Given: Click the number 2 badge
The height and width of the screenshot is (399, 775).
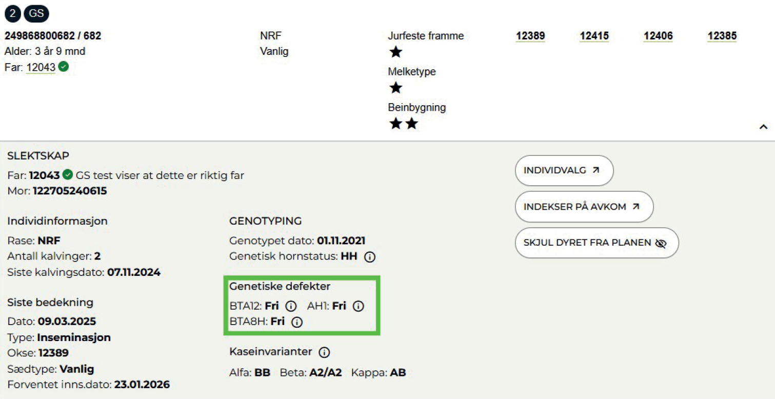Looking at the screenshot, I should coord(13,13).
